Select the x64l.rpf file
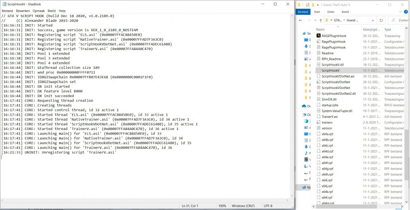Viewport: 410px width, 210px height. pyautogui.click(x=327, y=197)
